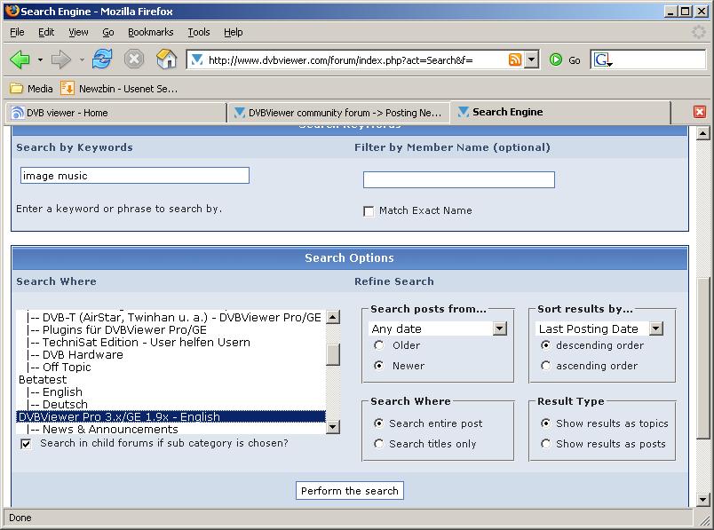Click the Firefox throbber activity icon
This screenshot has height=530, width=714.
pos(698,32)
